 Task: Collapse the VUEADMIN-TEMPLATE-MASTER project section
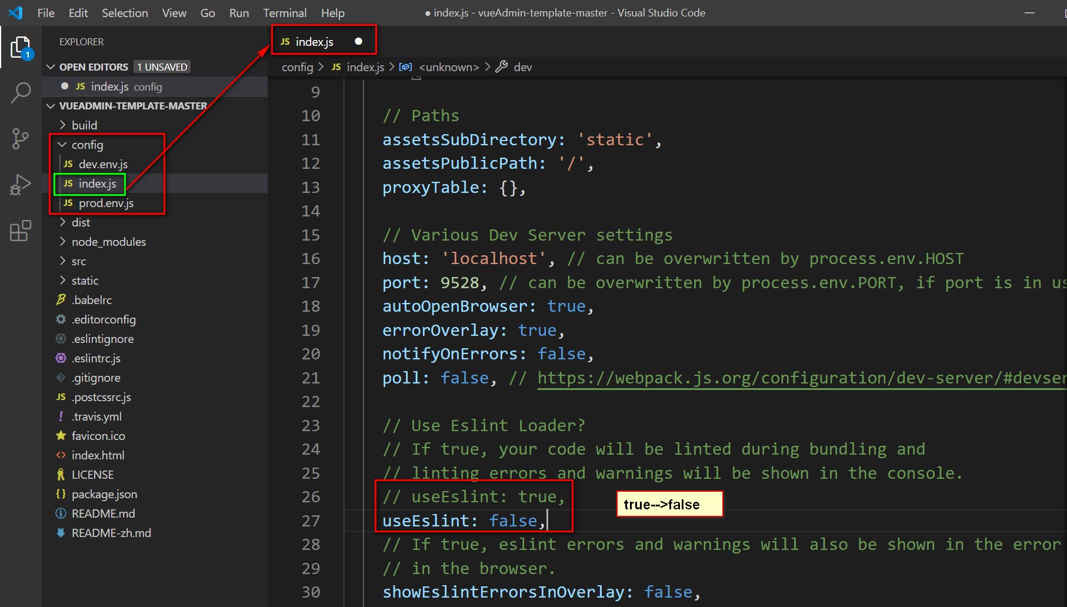point(51,106)
